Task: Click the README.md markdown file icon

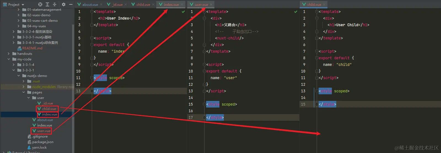Action: tap(19, 48)
